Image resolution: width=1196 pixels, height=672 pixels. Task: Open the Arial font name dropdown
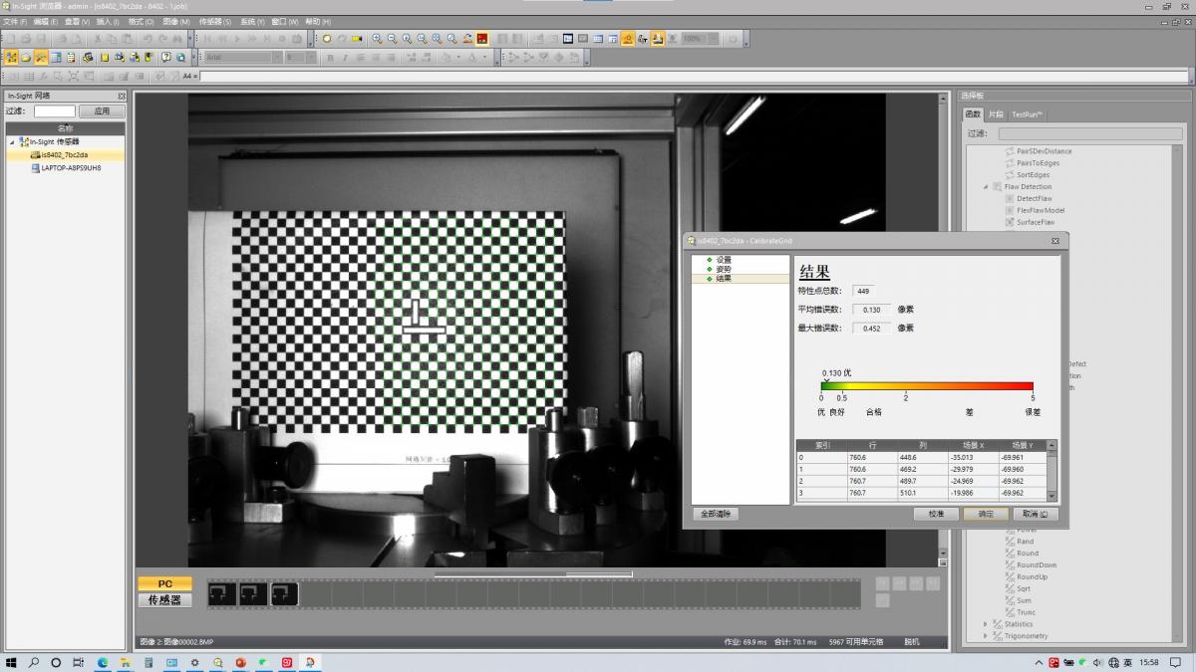[278, 57]
